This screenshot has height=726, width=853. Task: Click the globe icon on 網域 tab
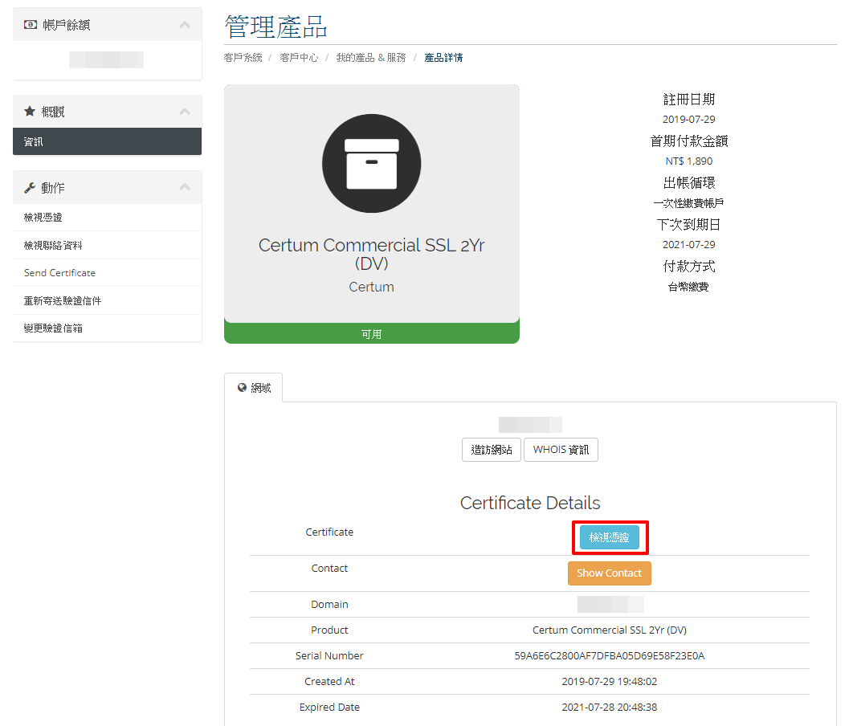tap(242, 388)
